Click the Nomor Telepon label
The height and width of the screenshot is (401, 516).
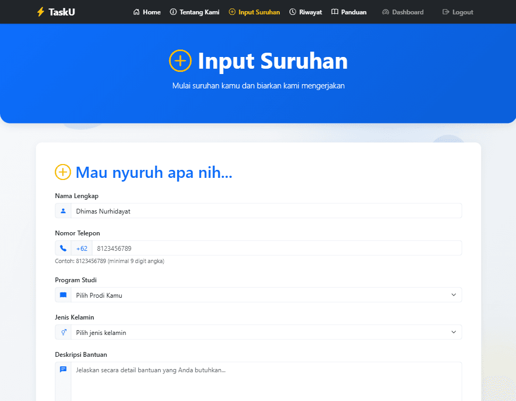coord(77,233)
